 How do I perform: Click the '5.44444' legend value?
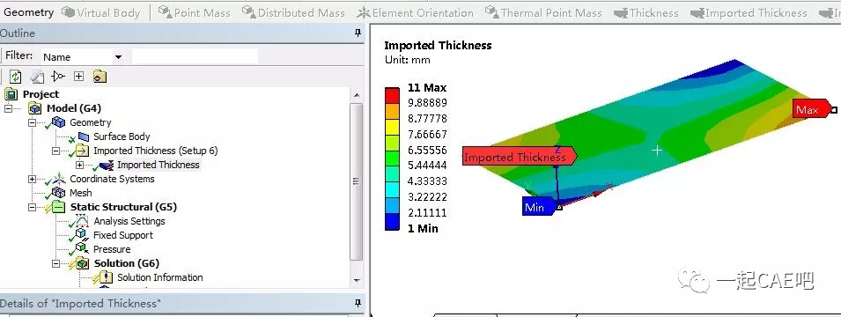[427, 166]
